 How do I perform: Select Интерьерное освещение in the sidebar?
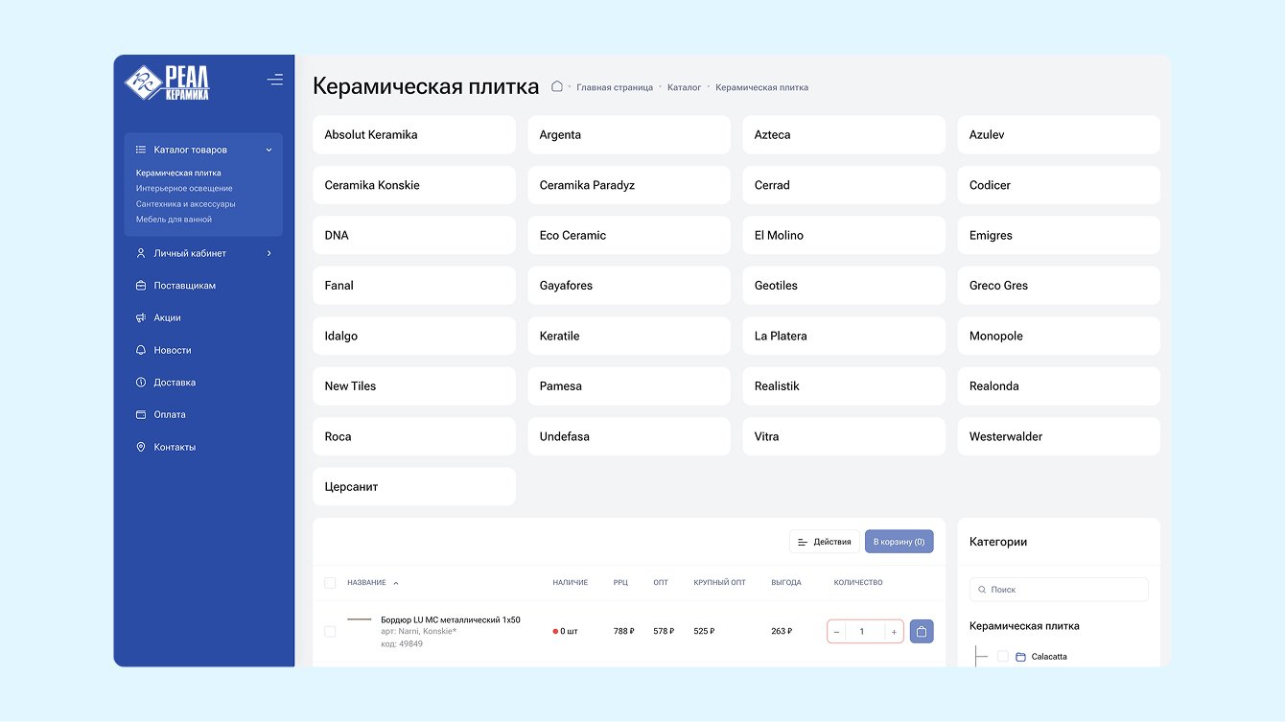[184, 189]
